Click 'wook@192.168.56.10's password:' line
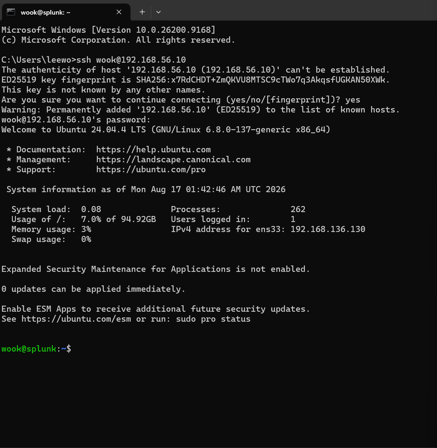 [76, 120]
